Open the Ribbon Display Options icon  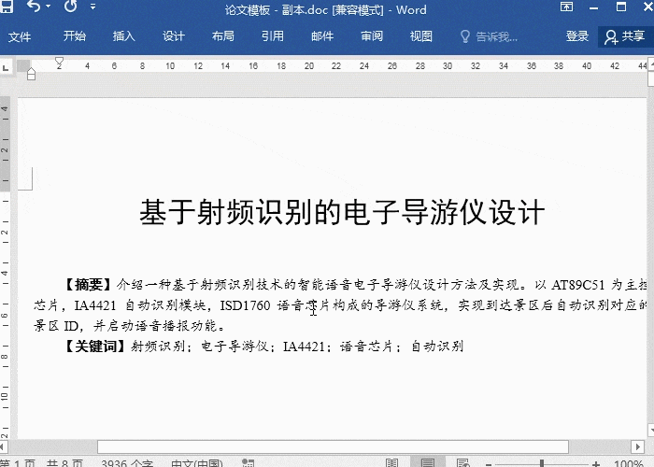[x=566, y=7]
